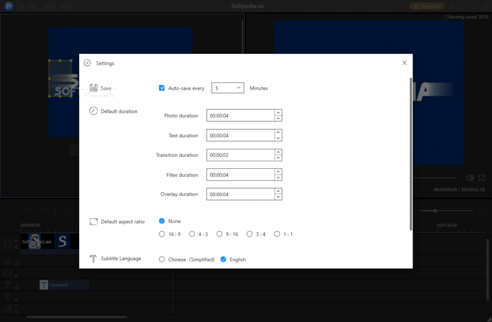Image resolution: width=492 pixels, height=322 pixels.
Task: Increase Filter duration with up arrow
Action: click(278, 172)
